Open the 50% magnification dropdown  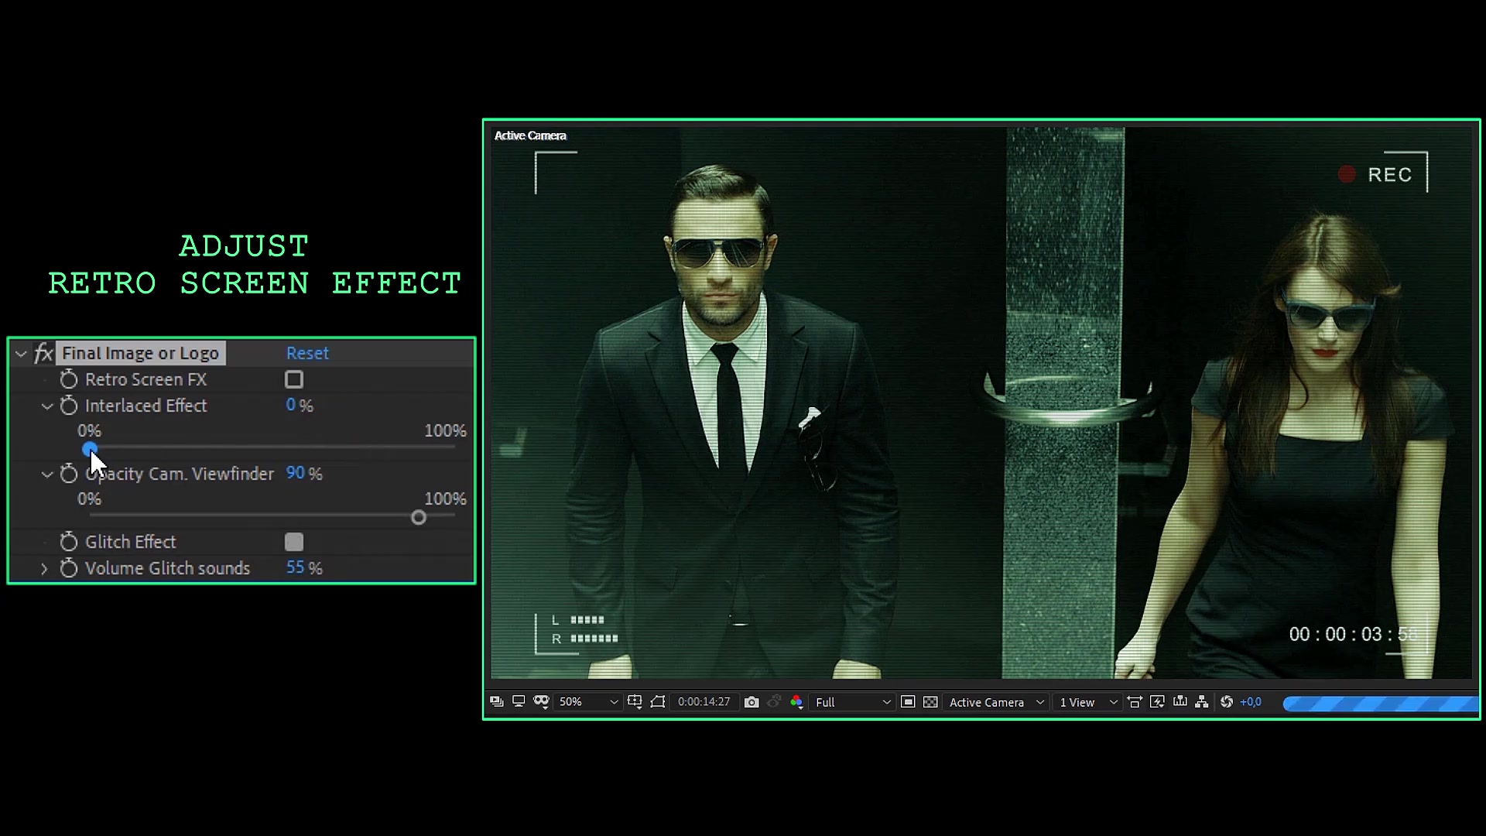(x=588, y=702)
